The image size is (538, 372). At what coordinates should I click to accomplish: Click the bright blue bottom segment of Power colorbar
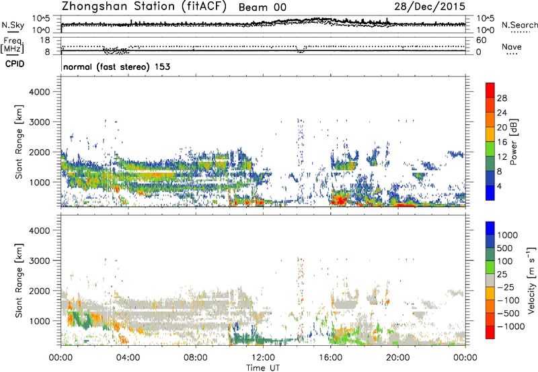[x=490, y=193]
